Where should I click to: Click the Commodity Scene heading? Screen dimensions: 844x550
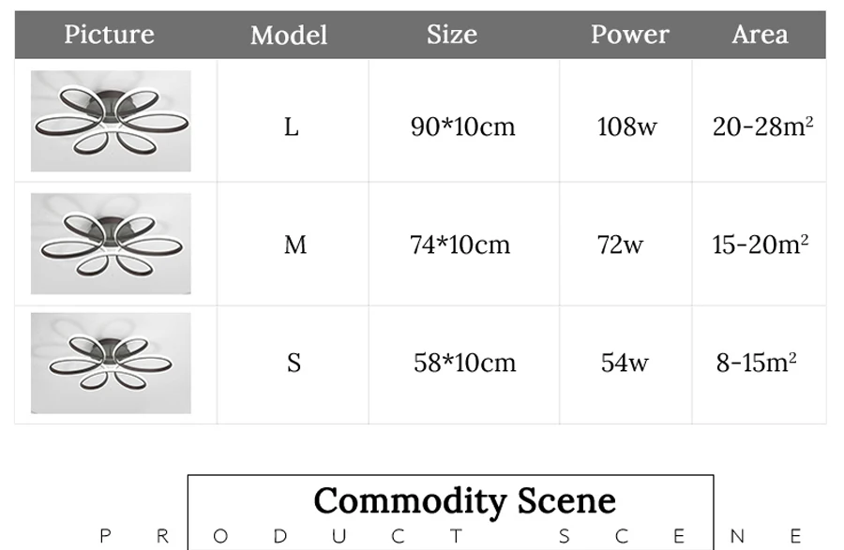pyautogui.click(x=464, y=501)
